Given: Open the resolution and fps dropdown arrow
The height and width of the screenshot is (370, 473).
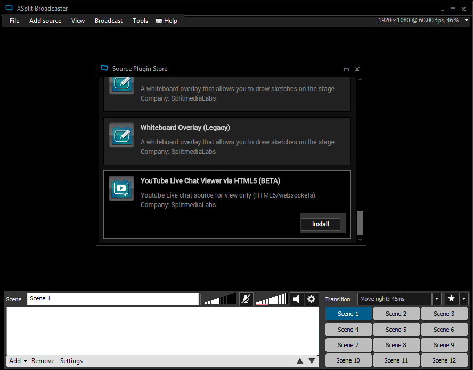Looking at the screenshot, I should [x=465, y=20].
